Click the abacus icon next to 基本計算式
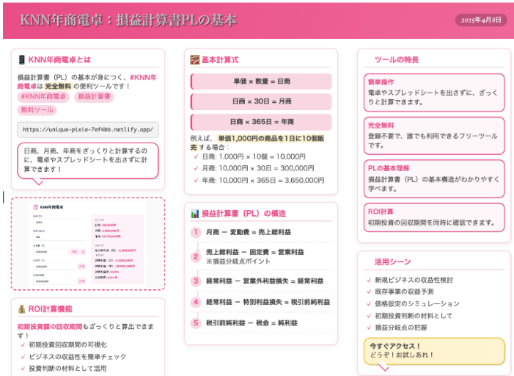 [195, 59]
